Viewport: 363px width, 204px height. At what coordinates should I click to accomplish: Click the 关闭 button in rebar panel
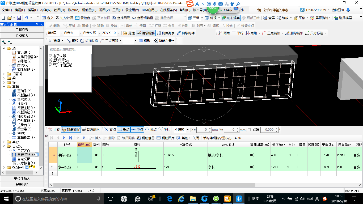pyautogui.click(x=196, y=138)
